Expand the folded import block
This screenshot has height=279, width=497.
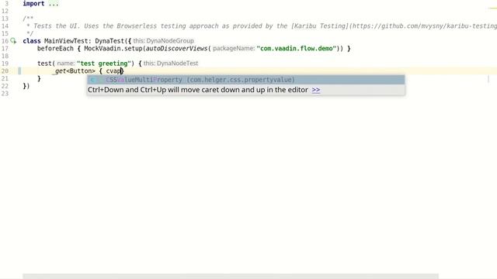(54, 4)
